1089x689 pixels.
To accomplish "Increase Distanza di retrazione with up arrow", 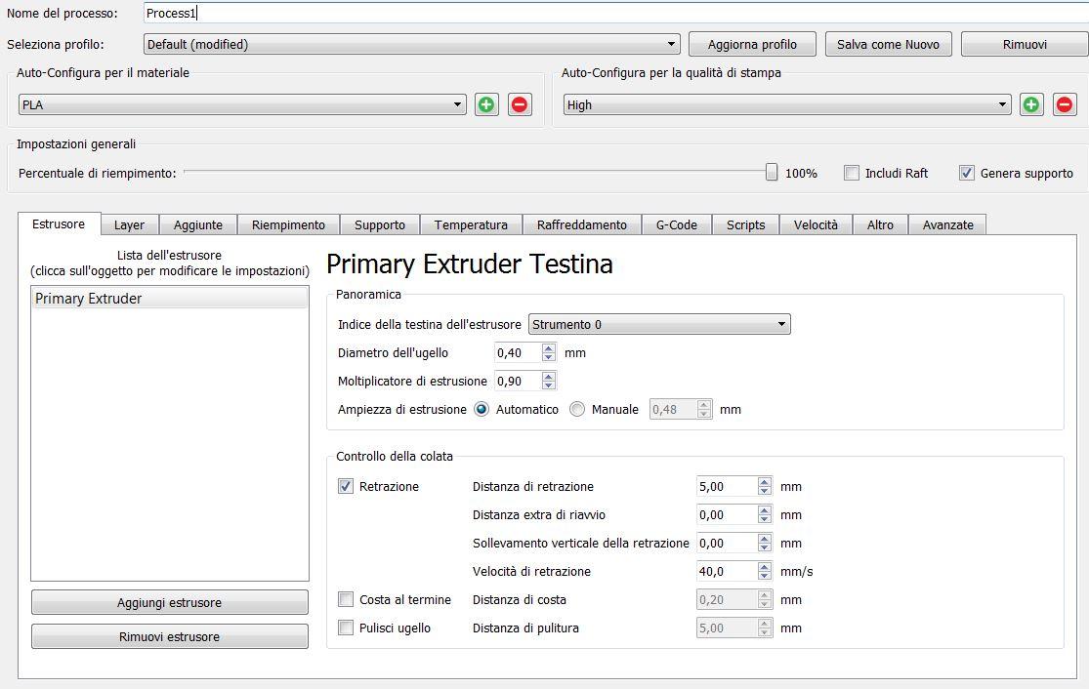I will tap(764, 481).
